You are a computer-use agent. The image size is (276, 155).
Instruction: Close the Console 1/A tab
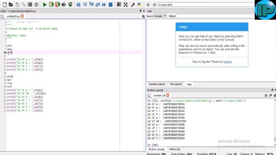tap(168, 95)
